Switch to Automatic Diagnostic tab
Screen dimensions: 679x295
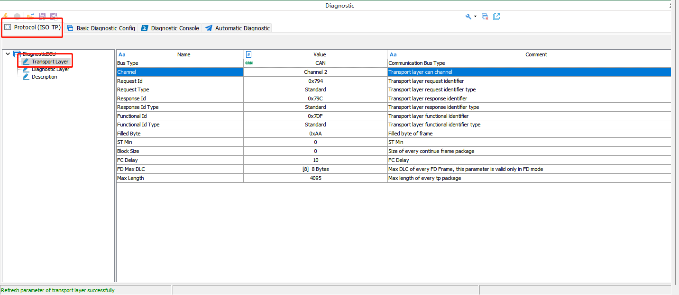(238, 28)
